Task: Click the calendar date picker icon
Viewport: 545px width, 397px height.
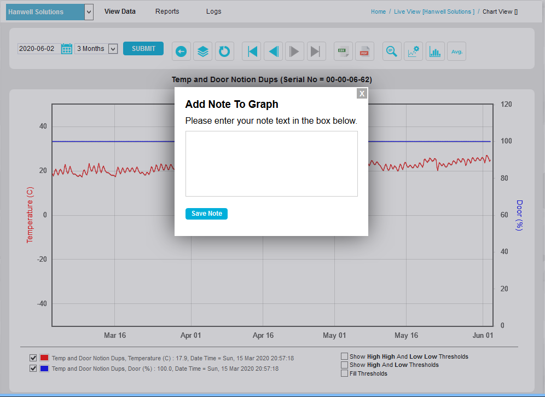Action: tap(67, 49)
